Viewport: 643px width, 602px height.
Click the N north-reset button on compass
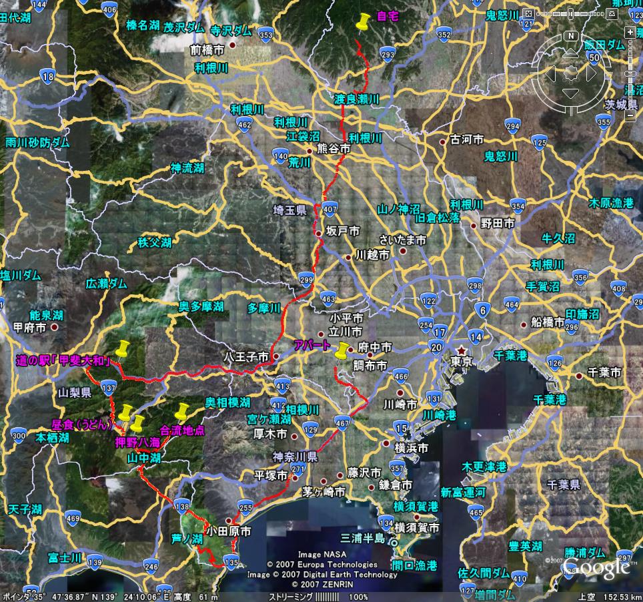pos(571,35)
